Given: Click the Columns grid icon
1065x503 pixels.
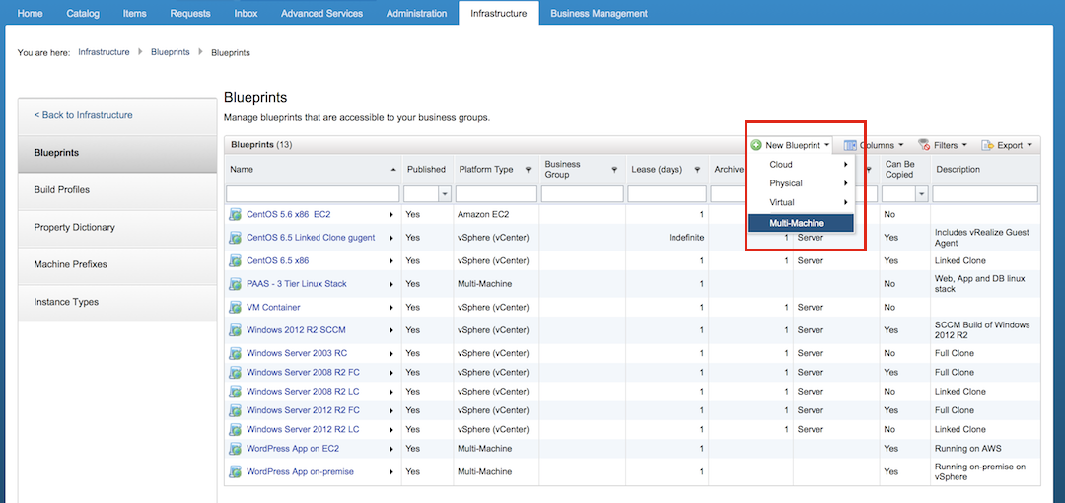Looking at the screenshot, I should 850,145.
